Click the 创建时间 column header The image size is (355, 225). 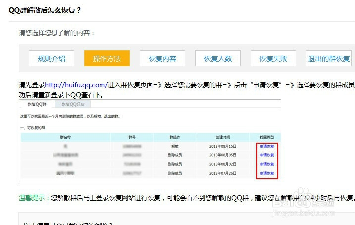(223, 137)
